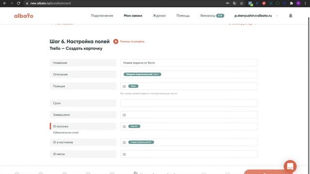Click the ID меток value field
The image size is (310, 174).
tap(189, 154)
